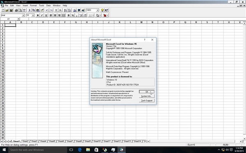Click the Drawing toolbar icon
246x153 pixels.
coord(83,10)
